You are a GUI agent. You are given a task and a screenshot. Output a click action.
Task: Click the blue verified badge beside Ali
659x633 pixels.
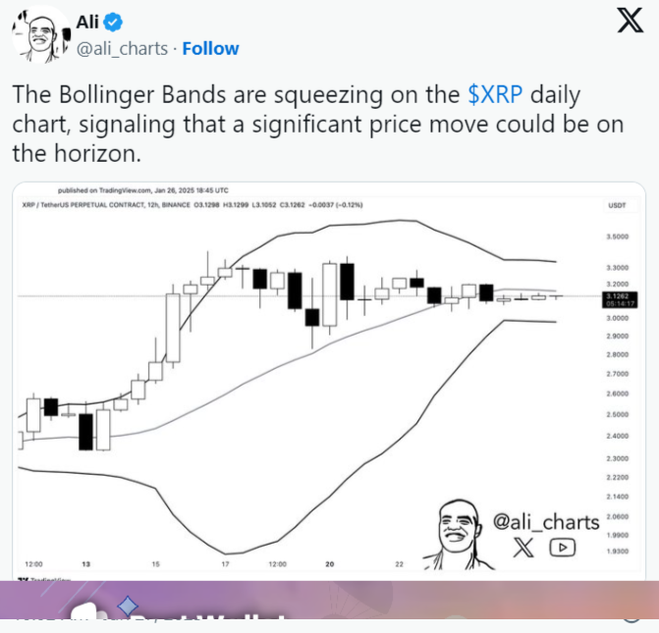click(114, 23)
